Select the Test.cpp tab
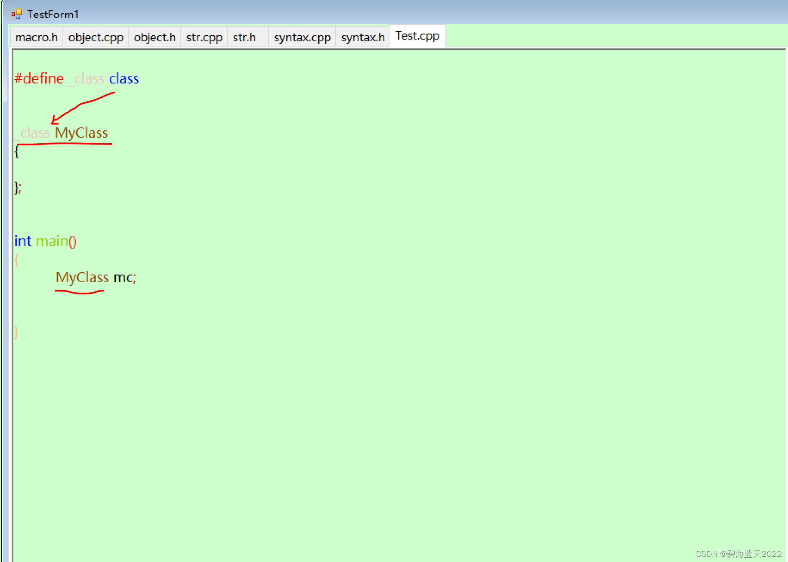Image resolution: width=788 pixels, height=562 pixels. tap(417, 36)
